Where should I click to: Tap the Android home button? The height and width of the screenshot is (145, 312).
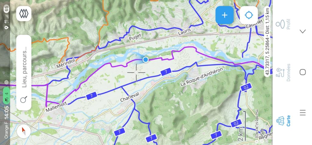pyautogui.click(x=303, y=72)
